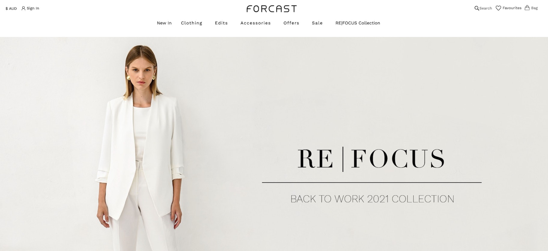The image size is (548, 251).
Task: Expand the Clothing menu
Action: [x=191, y=23]
